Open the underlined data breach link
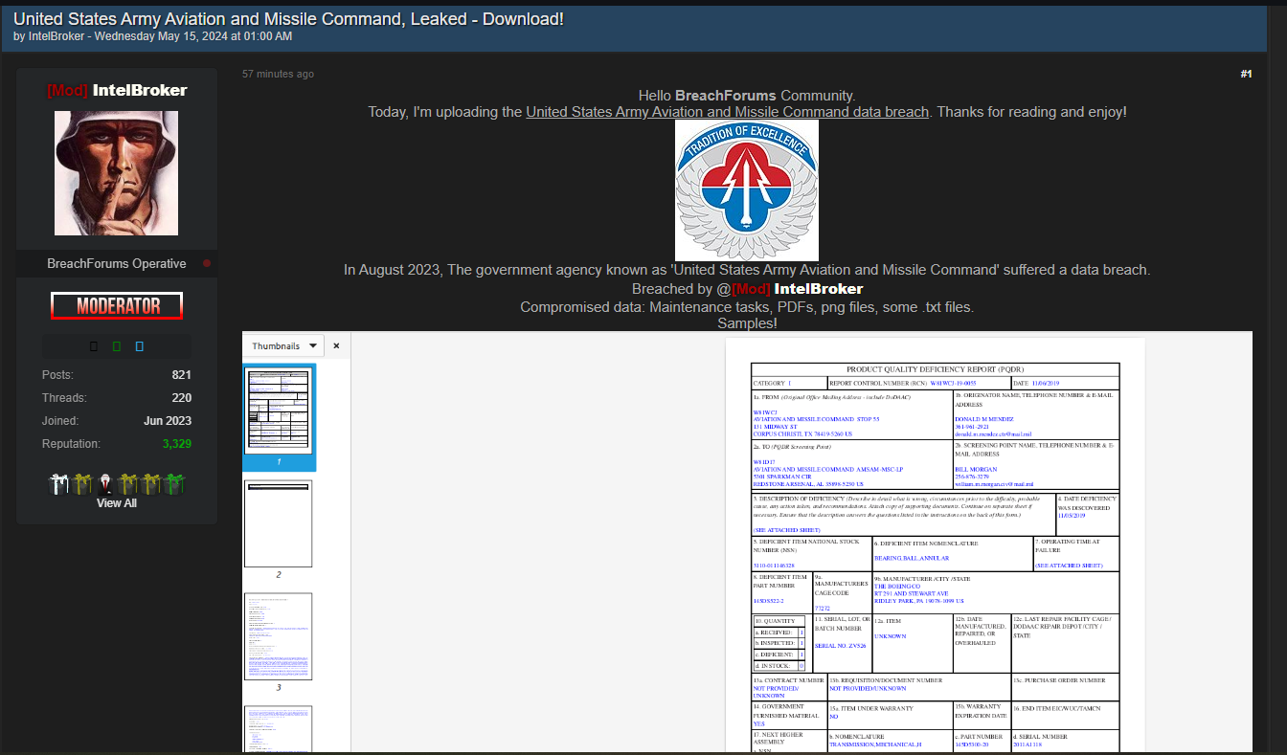This screenshot has height=755, width=1287. point(728,112)
